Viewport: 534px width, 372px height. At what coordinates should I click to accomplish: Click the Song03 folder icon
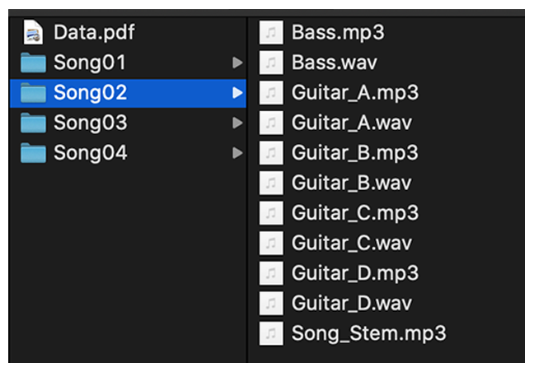[33, 123]
